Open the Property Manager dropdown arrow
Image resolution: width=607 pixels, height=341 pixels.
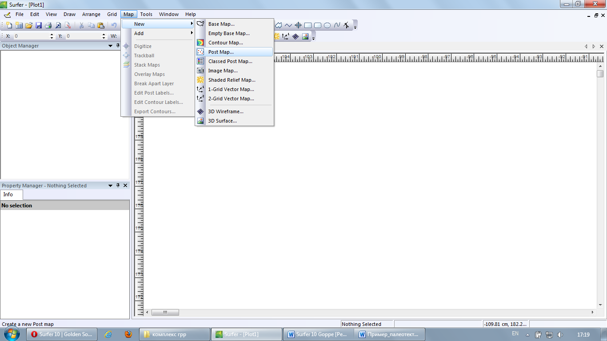[110, 186]
